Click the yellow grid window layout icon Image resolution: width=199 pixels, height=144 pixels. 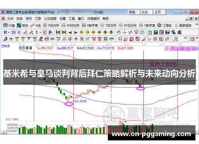coord(193,39)
